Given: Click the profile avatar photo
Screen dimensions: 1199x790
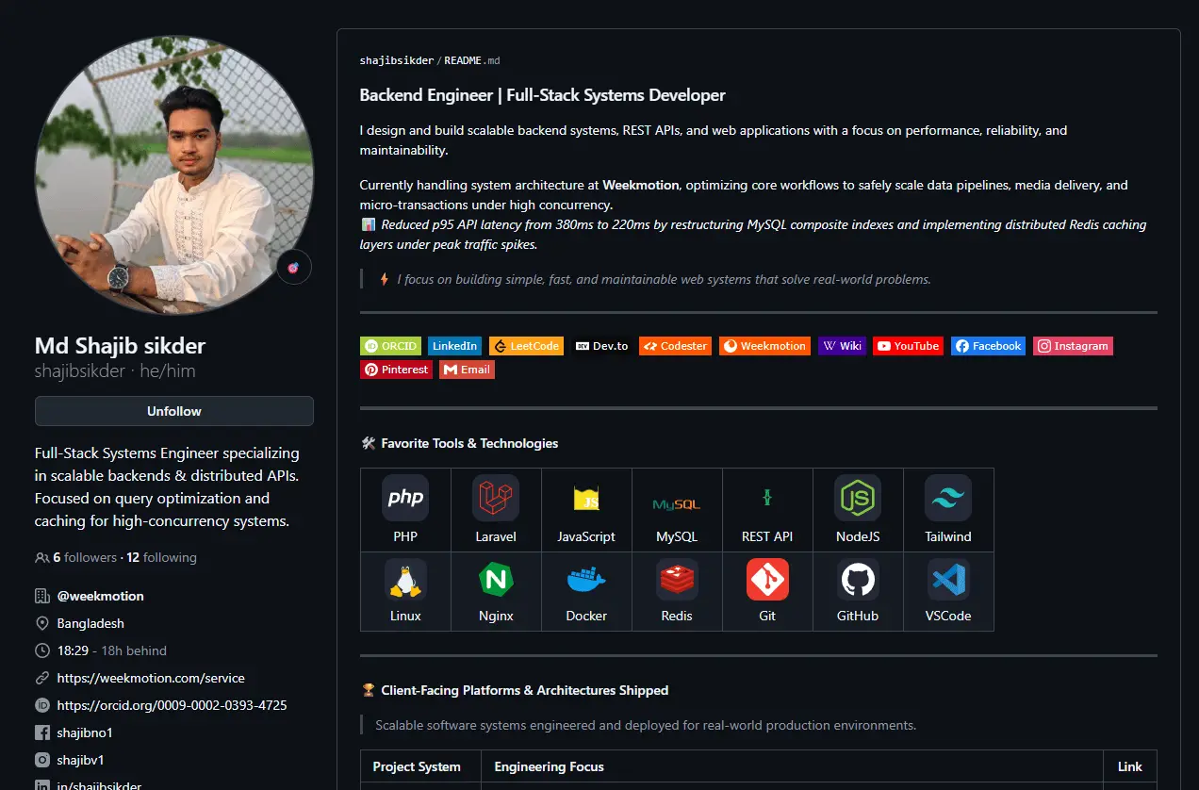Looking at the screenshot, I should click(x=174, y=176).
